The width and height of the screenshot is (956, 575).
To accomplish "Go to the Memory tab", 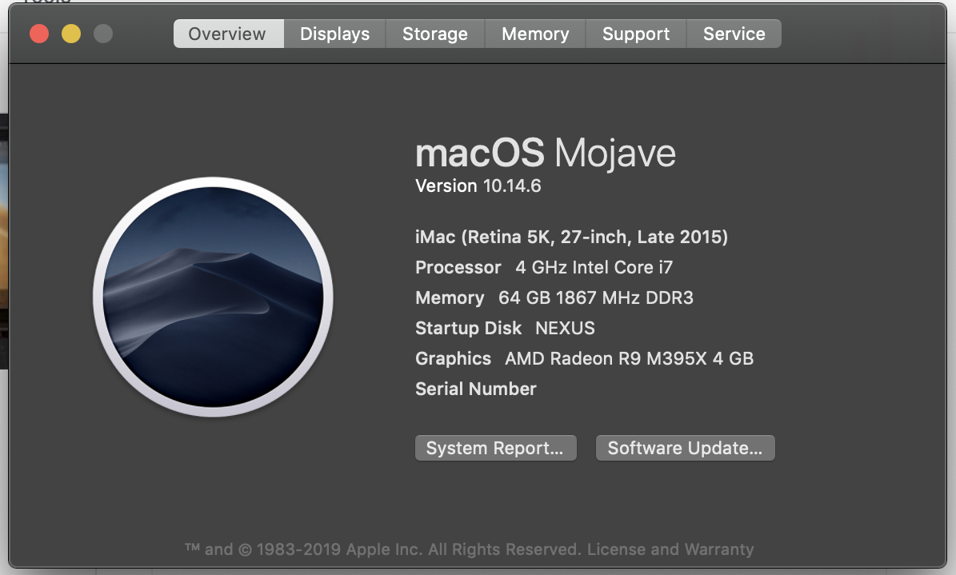I will point(535,34).
